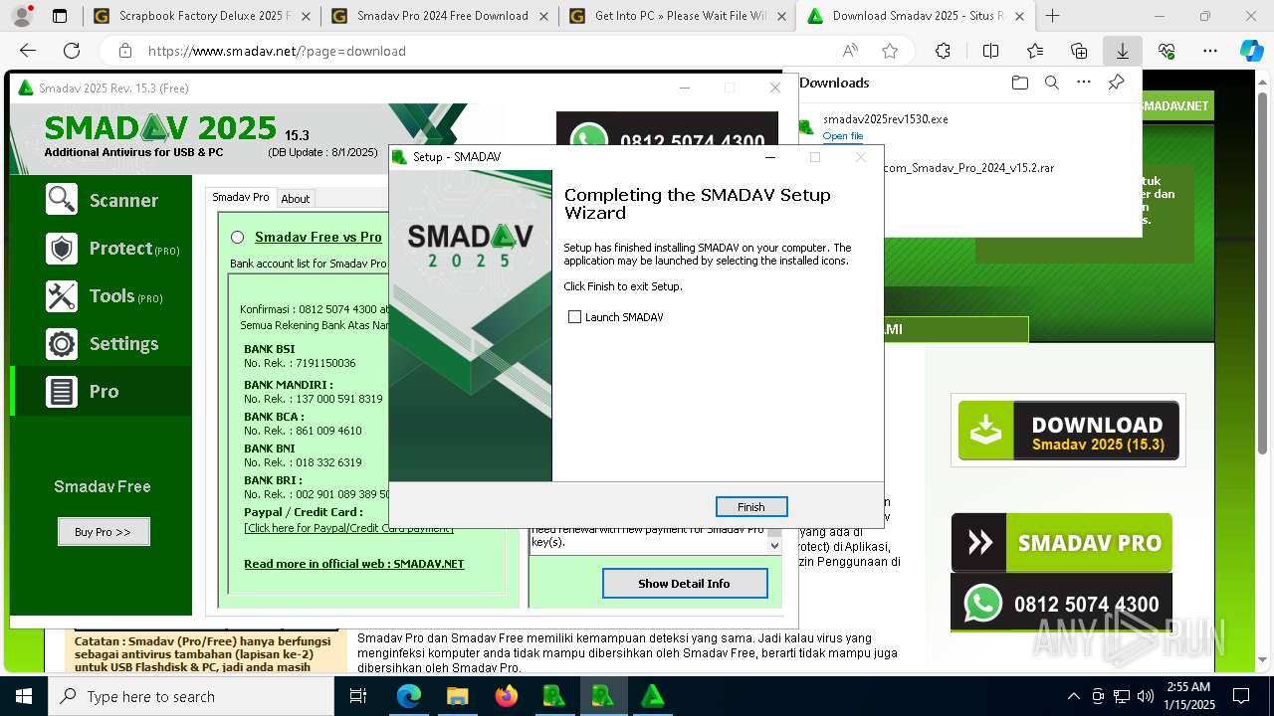This screenshot has width=1274, height=716.
Task: Click Finish in the setup wizard
Action: [x=751, y=507]
